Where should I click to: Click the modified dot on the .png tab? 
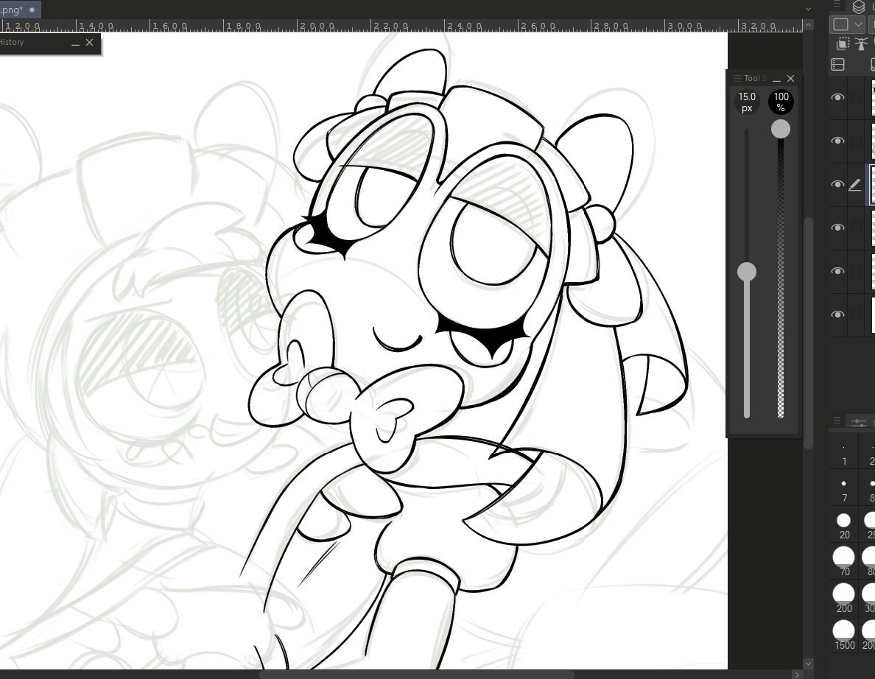32,10
